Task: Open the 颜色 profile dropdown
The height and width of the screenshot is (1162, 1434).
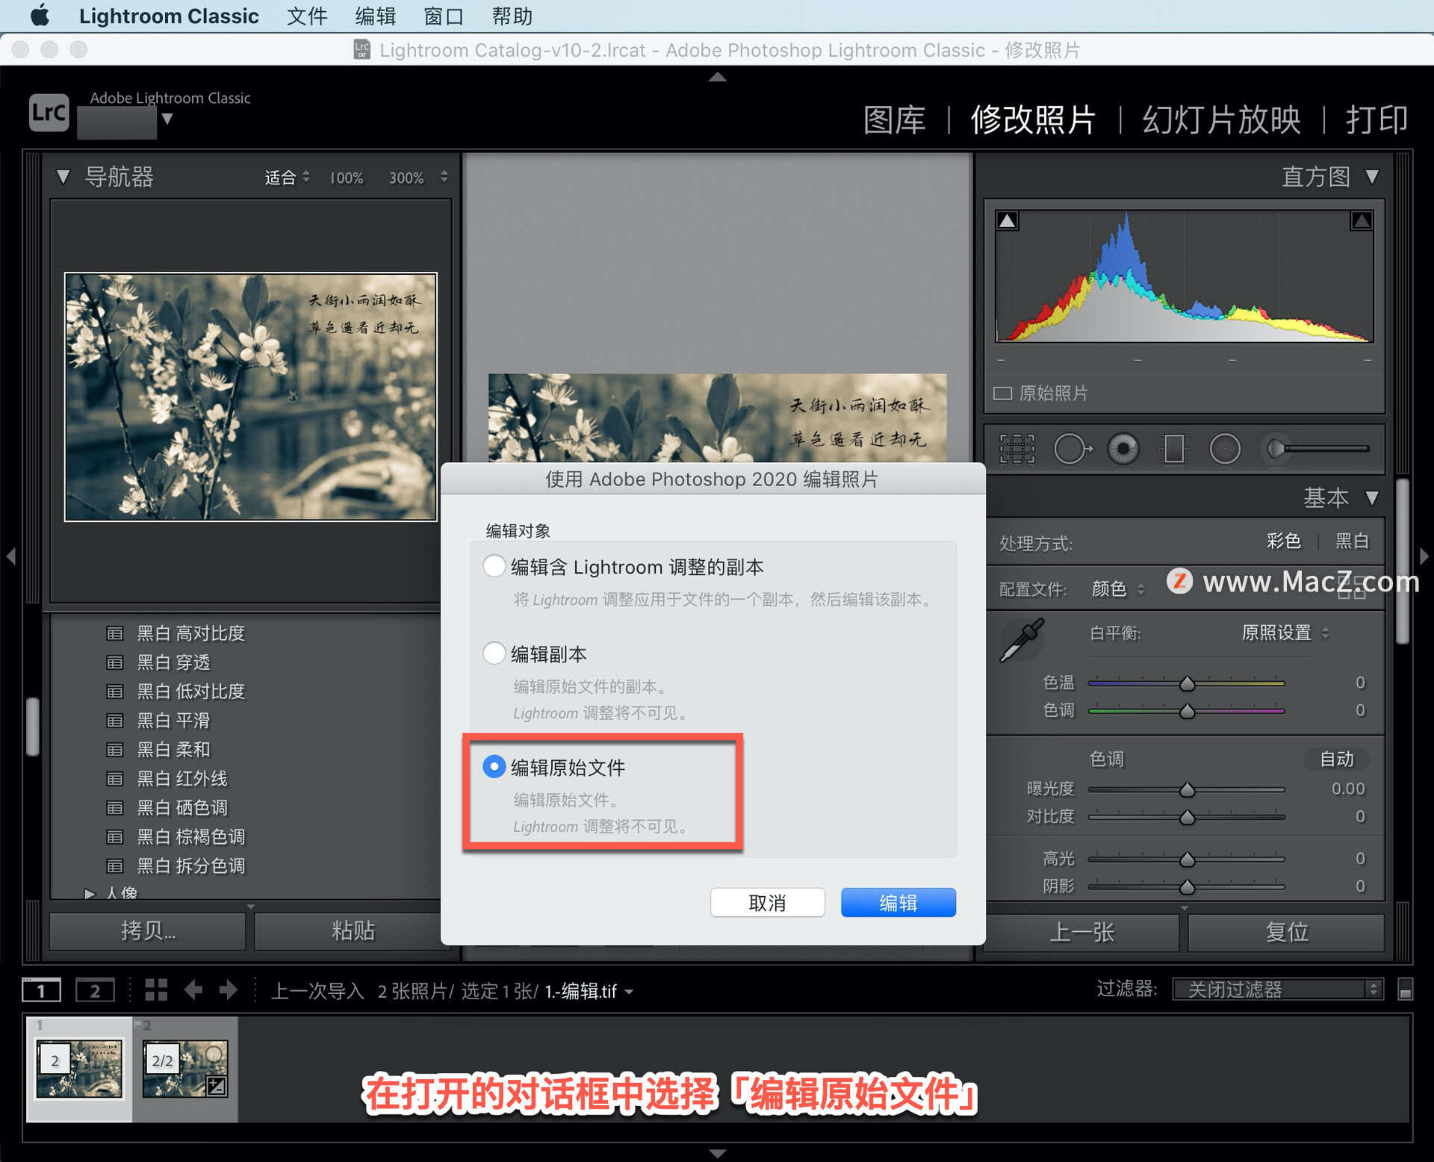Action: (1117, 589)
